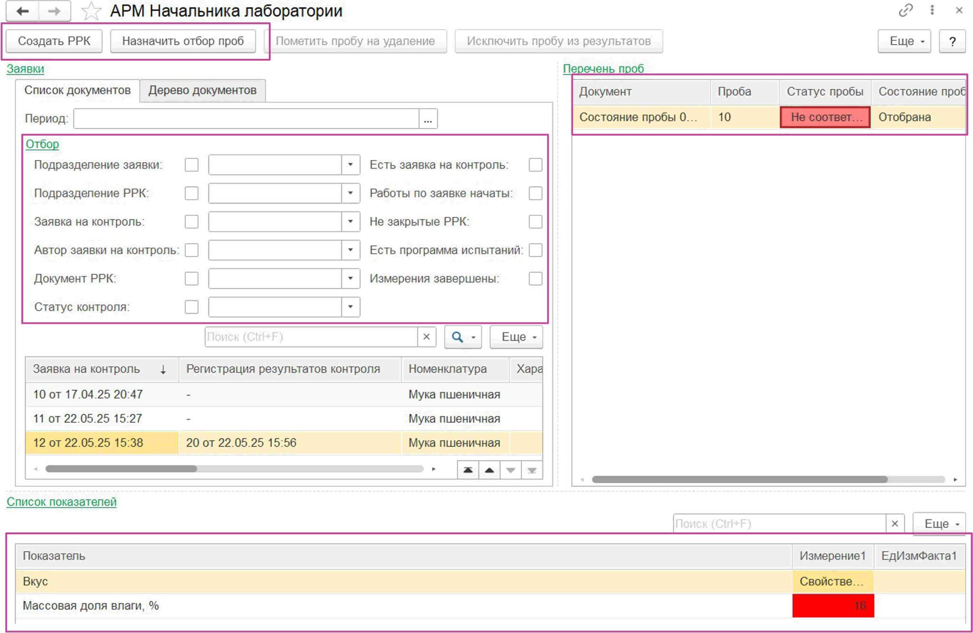
Task: Tick the Есть заявка на контроль checkbox
Action: [x=535, y=165]
